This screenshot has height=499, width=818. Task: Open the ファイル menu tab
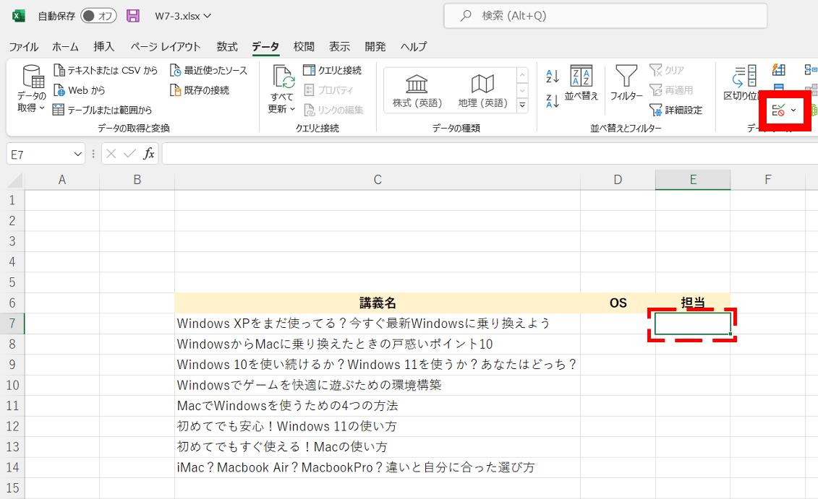(x=23, y=47)
